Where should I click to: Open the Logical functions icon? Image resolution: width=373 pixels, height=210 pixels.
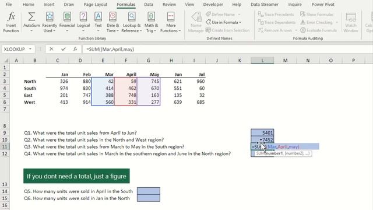click(83, 17)
